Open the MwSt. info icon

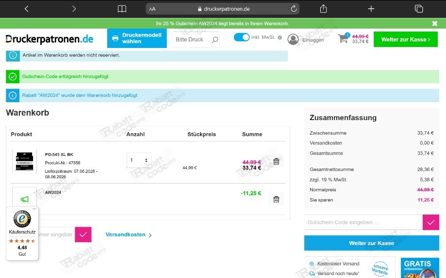click(280, 37)
